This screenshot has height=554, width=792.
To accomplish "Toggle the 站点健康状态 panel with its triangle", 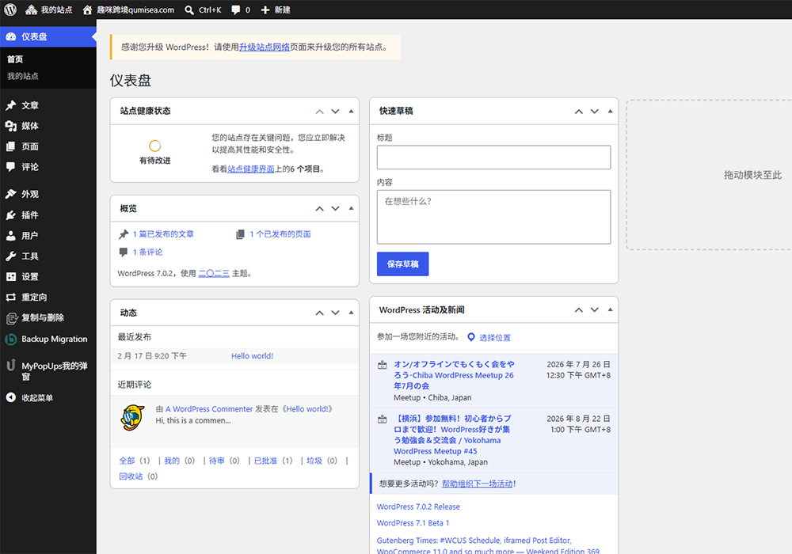I will coord(351,111).
